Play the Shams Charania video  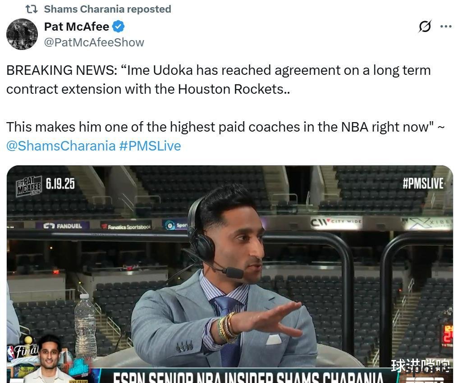pos(229,274)
